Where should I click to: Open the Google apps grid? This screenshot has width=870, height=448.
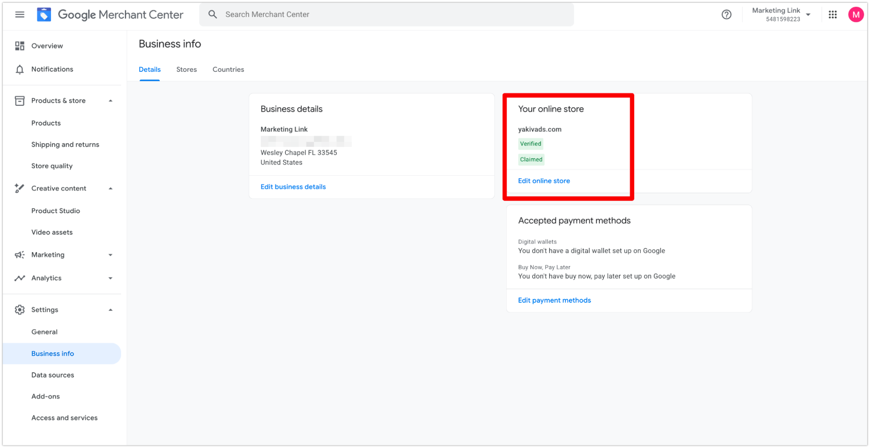click(x=832, y=14)
